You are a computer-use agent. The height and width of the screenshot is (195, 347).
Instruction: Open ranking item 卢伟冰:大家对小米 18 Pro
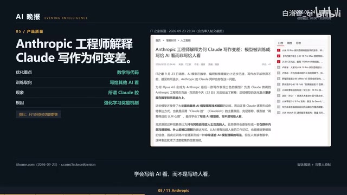point(303,67)
